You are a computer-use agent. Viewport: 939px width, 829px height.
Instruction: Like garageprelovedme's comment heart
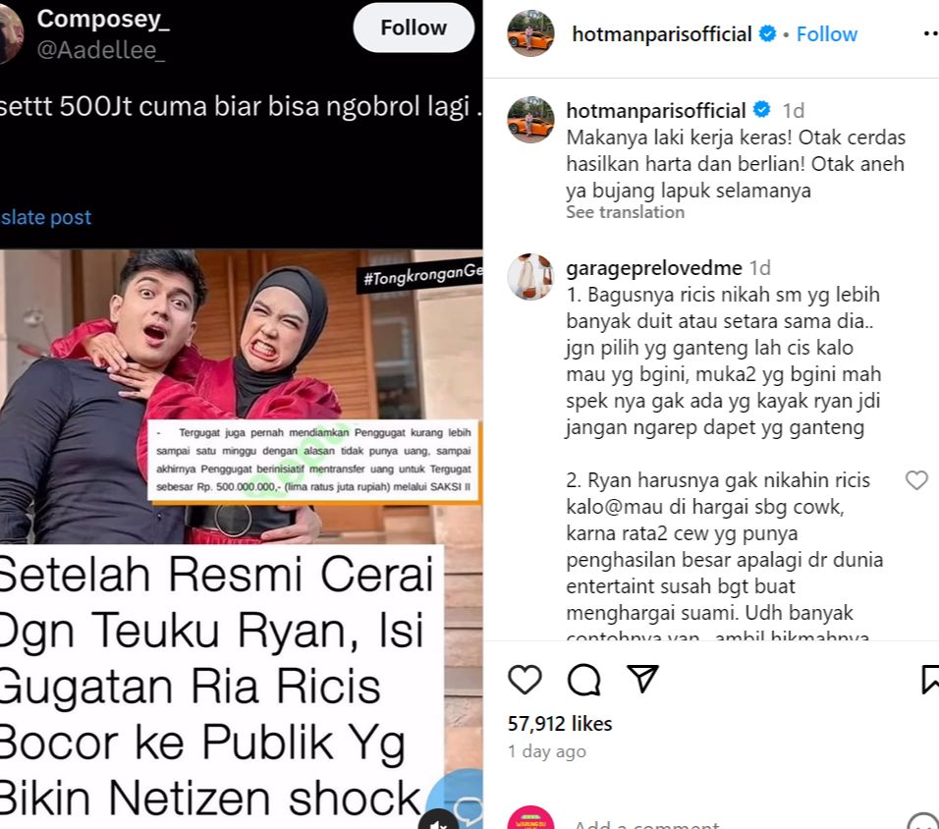pos(916,479)
